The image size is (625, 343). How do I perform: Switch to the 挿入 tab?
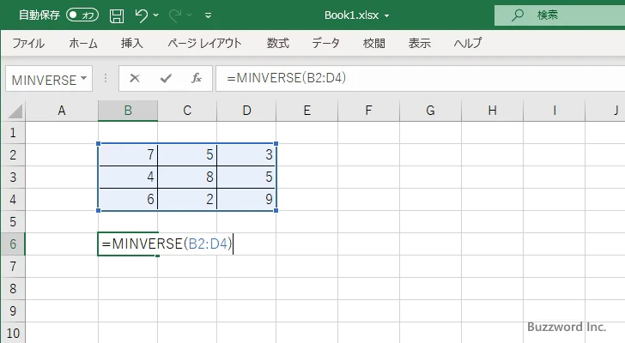pos(132,43)
